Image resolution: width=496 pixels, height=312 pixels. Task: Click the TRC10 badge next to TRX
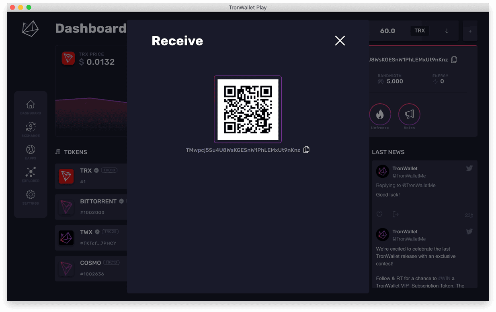(109, 170)
